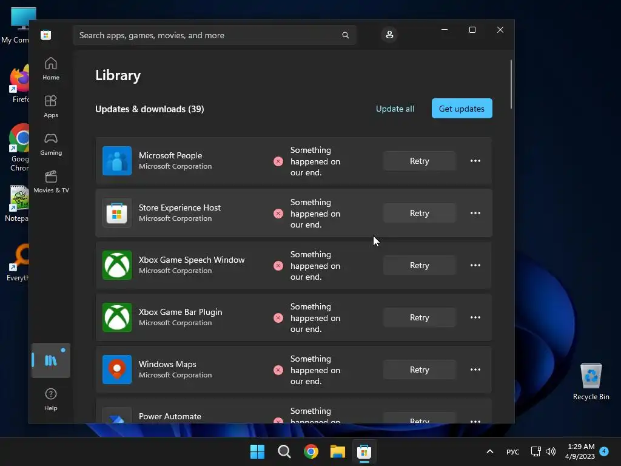Open the taskbar volume icon
Screen dimensions: 621x466
pyautogui.click(x=551, y=451)
